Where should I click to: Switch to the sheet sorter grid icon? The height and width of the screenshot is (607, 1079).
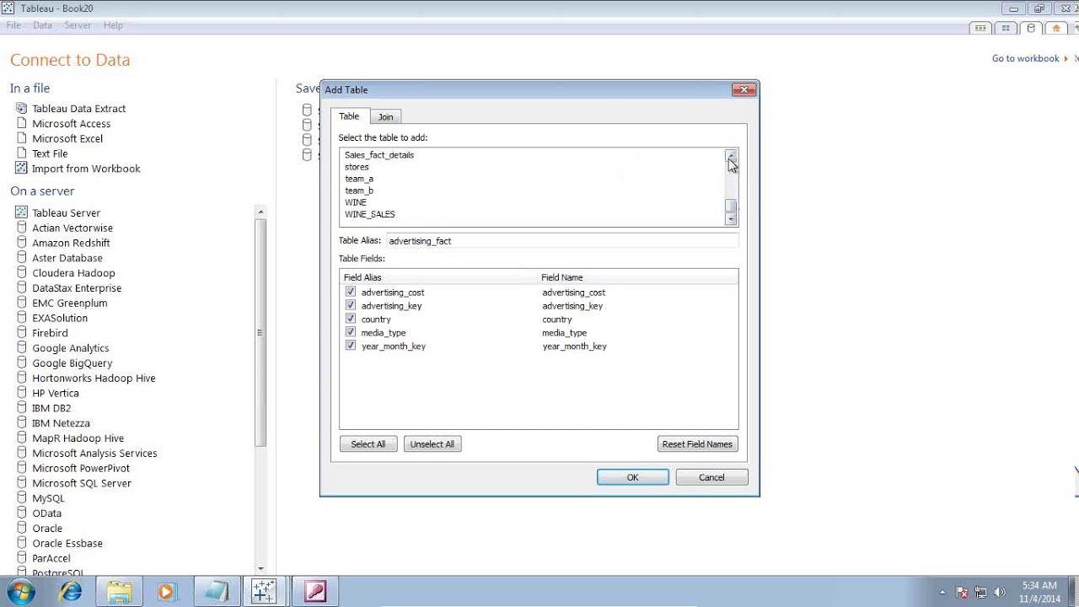pos(1006,28)
